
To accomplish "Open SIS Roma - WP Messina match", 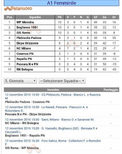I will [x=22, y=148].
